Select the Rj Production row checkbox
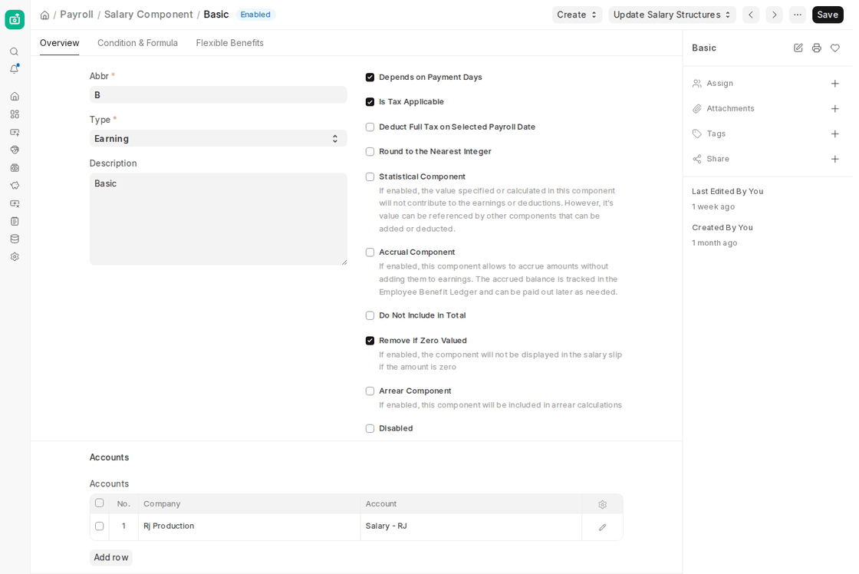859x574 pixels. pyautogui.click(x=99, y=526)
